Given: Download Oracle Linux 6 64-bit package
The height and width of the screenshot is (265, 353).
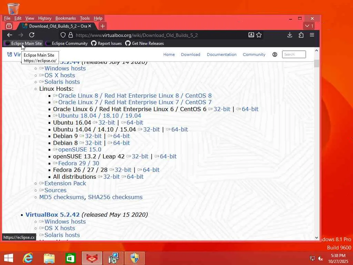Looking at the screenshot, I should point(250,109).
